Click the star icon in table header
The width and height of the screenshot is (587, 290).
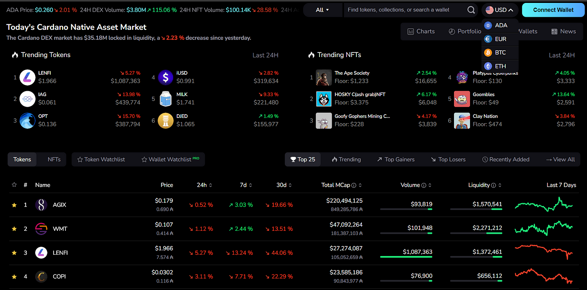pos(14,185)
